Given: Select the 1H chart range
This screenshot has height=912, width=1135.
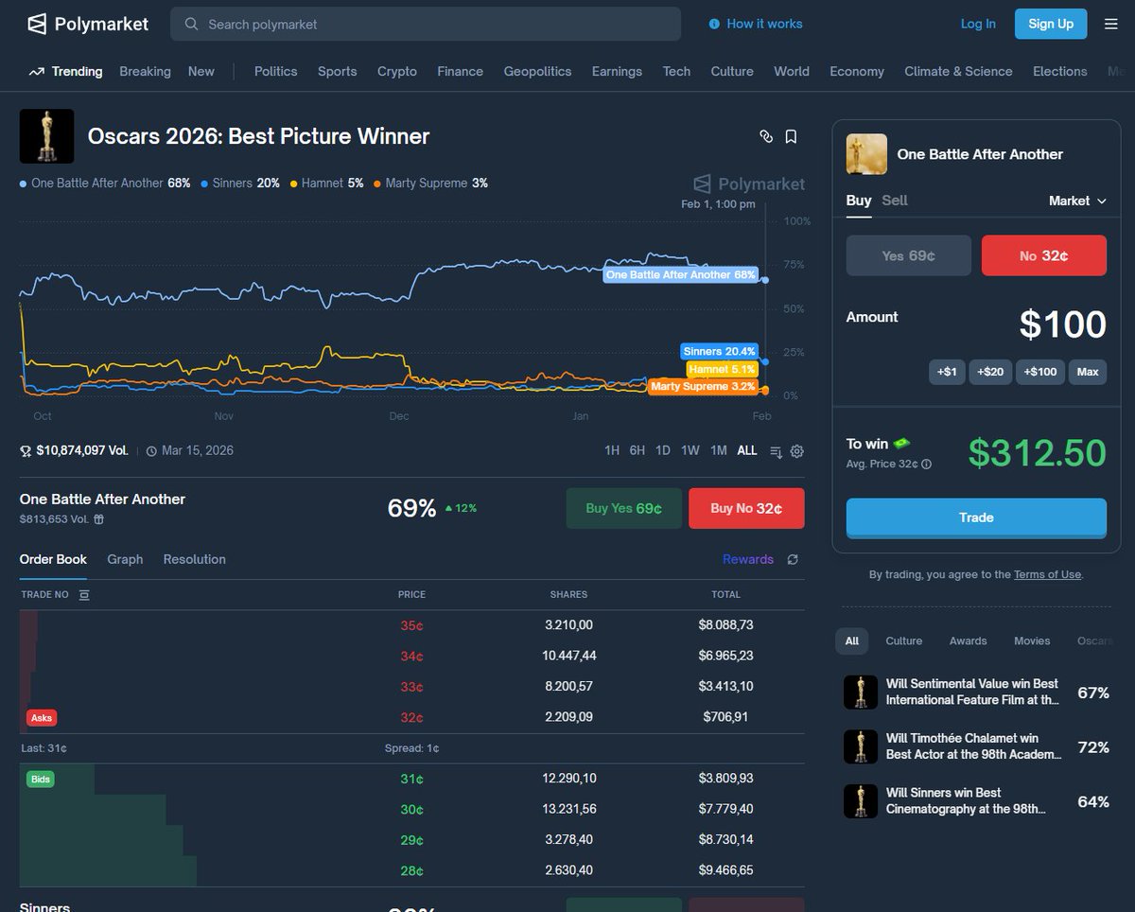Looking at the screenshot, I should 612,450.
